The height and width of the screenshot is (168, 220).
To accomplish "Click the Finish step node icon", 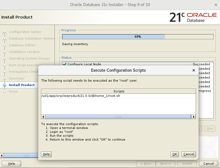I will (5, 92).
